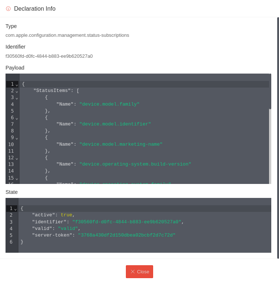
Task: Click the Close button
Action: coord(139,271)
